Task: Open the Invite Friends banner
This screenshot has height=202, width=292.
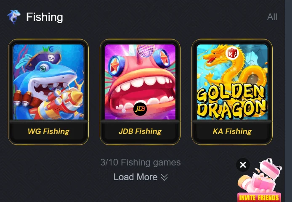Action: [259, 197]
